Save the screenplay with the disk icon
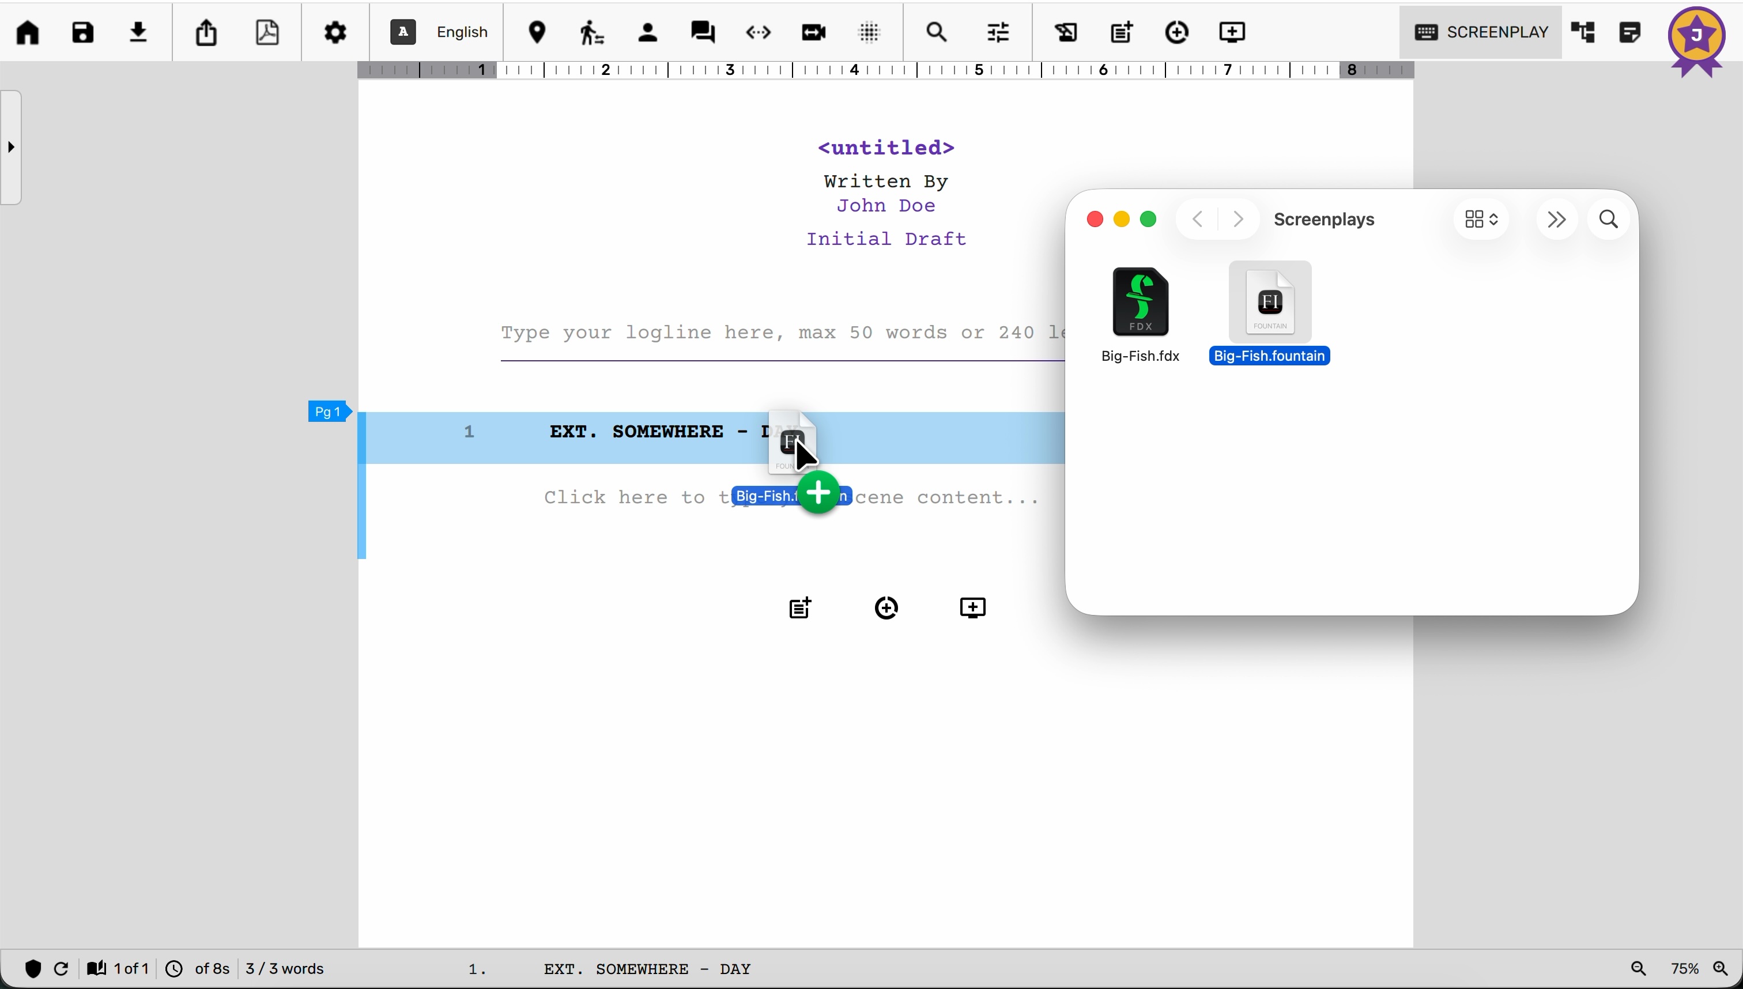The height and width of the screenshot is (989, 1743). coord(84,33)
